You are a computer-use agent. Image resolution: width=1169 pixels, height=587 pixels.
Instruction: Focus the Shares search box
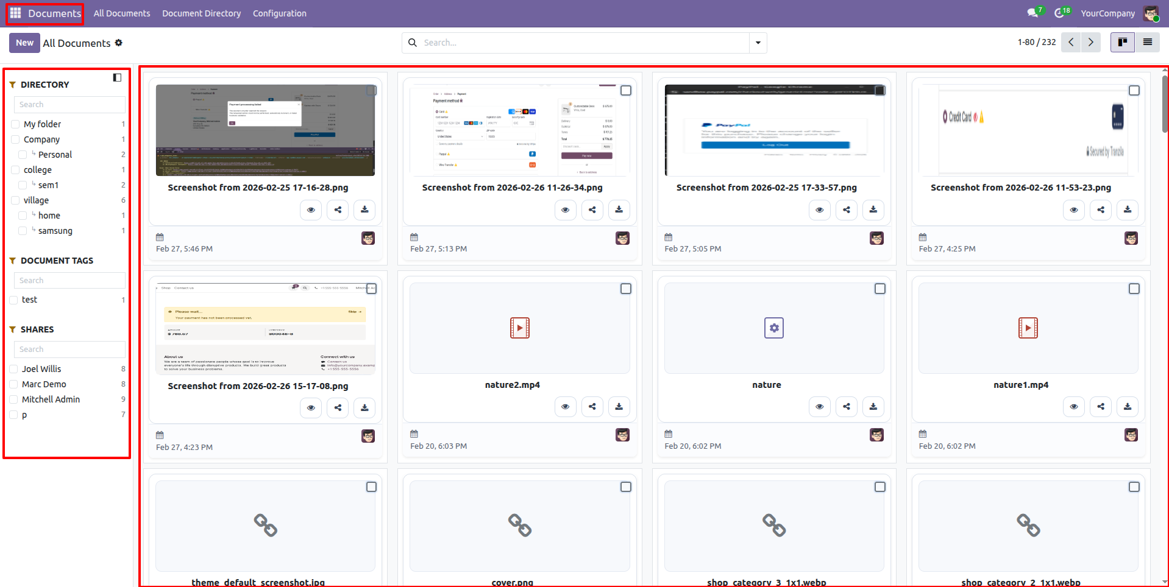69,350
